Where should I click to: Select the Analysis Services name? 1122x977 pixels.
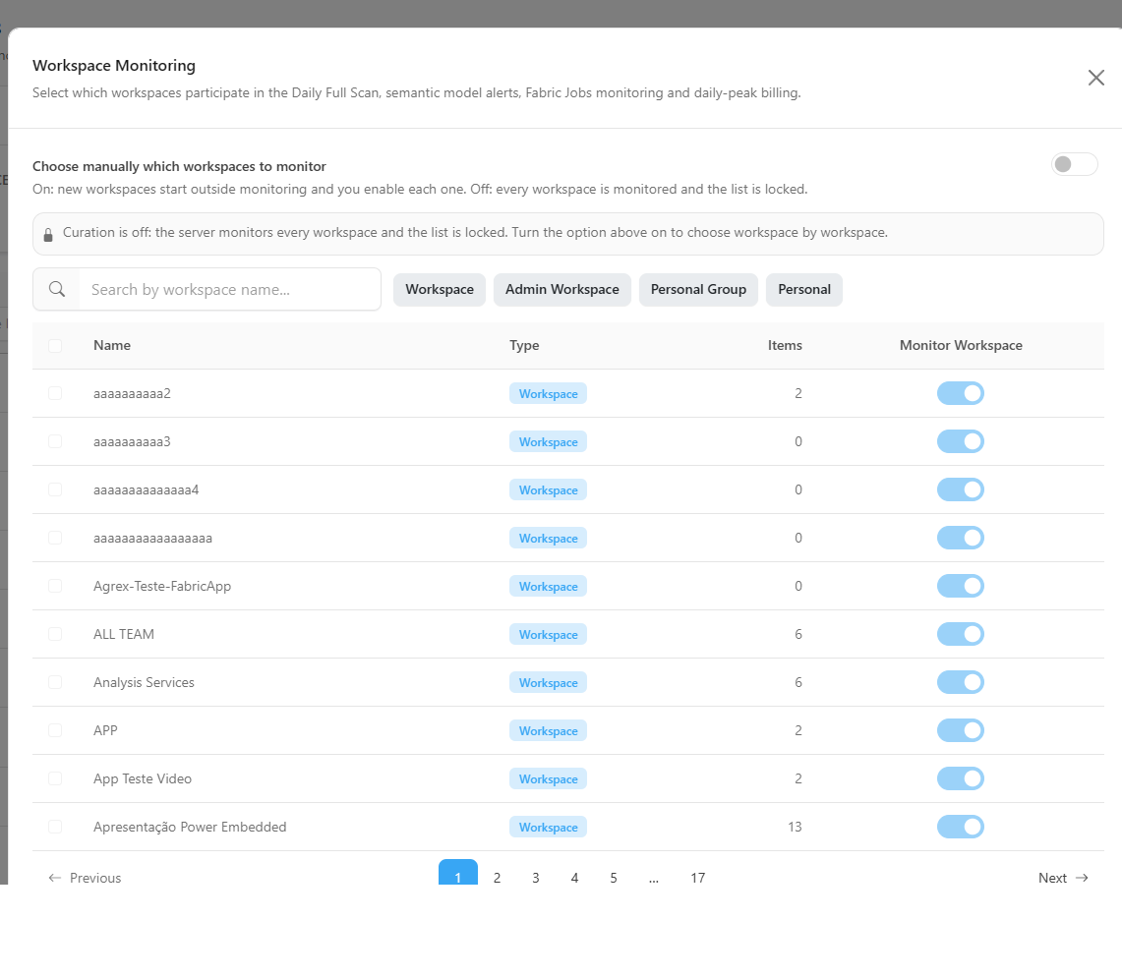(144, 682)
